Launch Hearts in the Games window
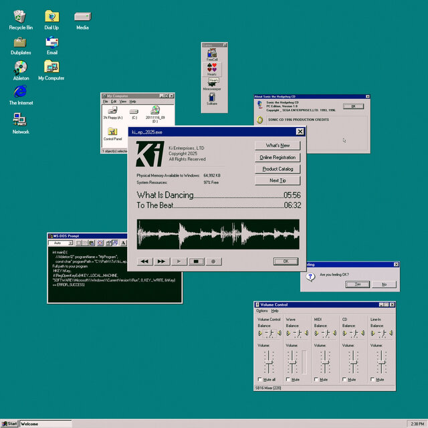This screenshot has height=428, width=428. 212,70
